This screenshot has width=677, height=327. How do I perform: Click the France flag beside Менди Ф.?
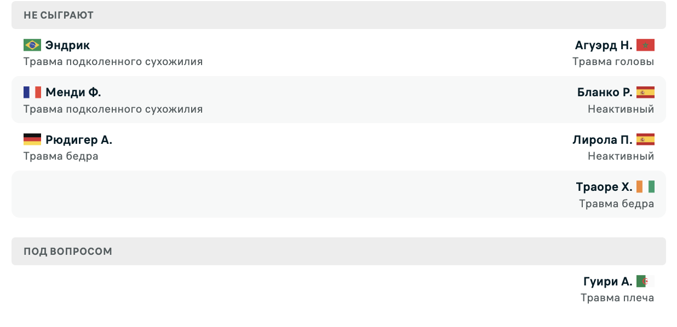pyautogui.click(x=32, y=92)
